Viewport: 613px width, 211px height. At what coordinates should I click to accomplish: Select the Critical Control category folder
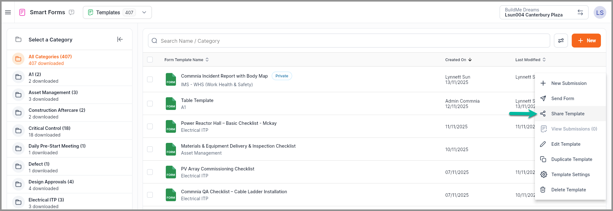tap(18, 131)
